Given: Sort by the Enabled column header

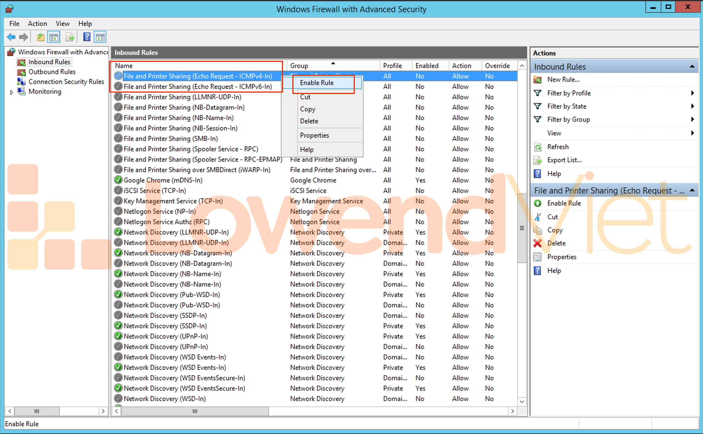Looking at the screenshot, I should pyautogui.click(x=427, y=66).
